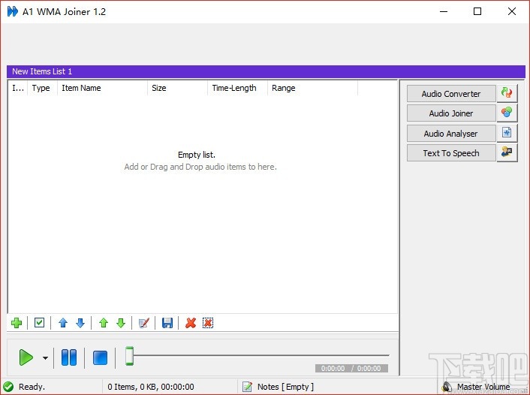Click the Audio Joiner colored circles icon
Image resolution: width=530 pixels, height=395 pixels.
click(507, 113)
